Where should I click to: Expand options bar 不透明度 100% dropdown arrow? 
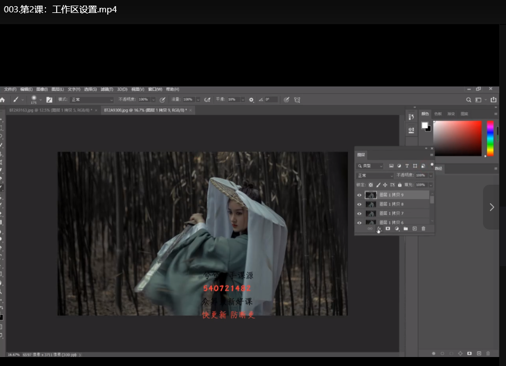[153, 100]
